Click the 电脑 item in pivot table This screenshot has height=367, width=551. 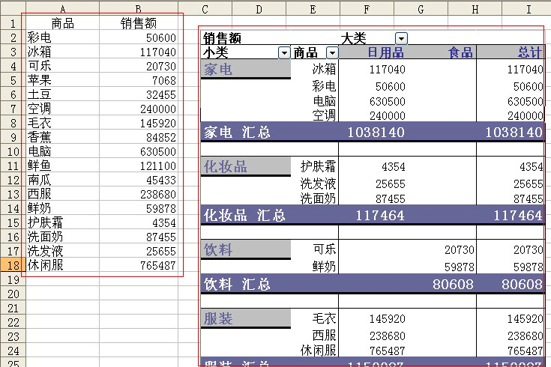pos(325,101)
